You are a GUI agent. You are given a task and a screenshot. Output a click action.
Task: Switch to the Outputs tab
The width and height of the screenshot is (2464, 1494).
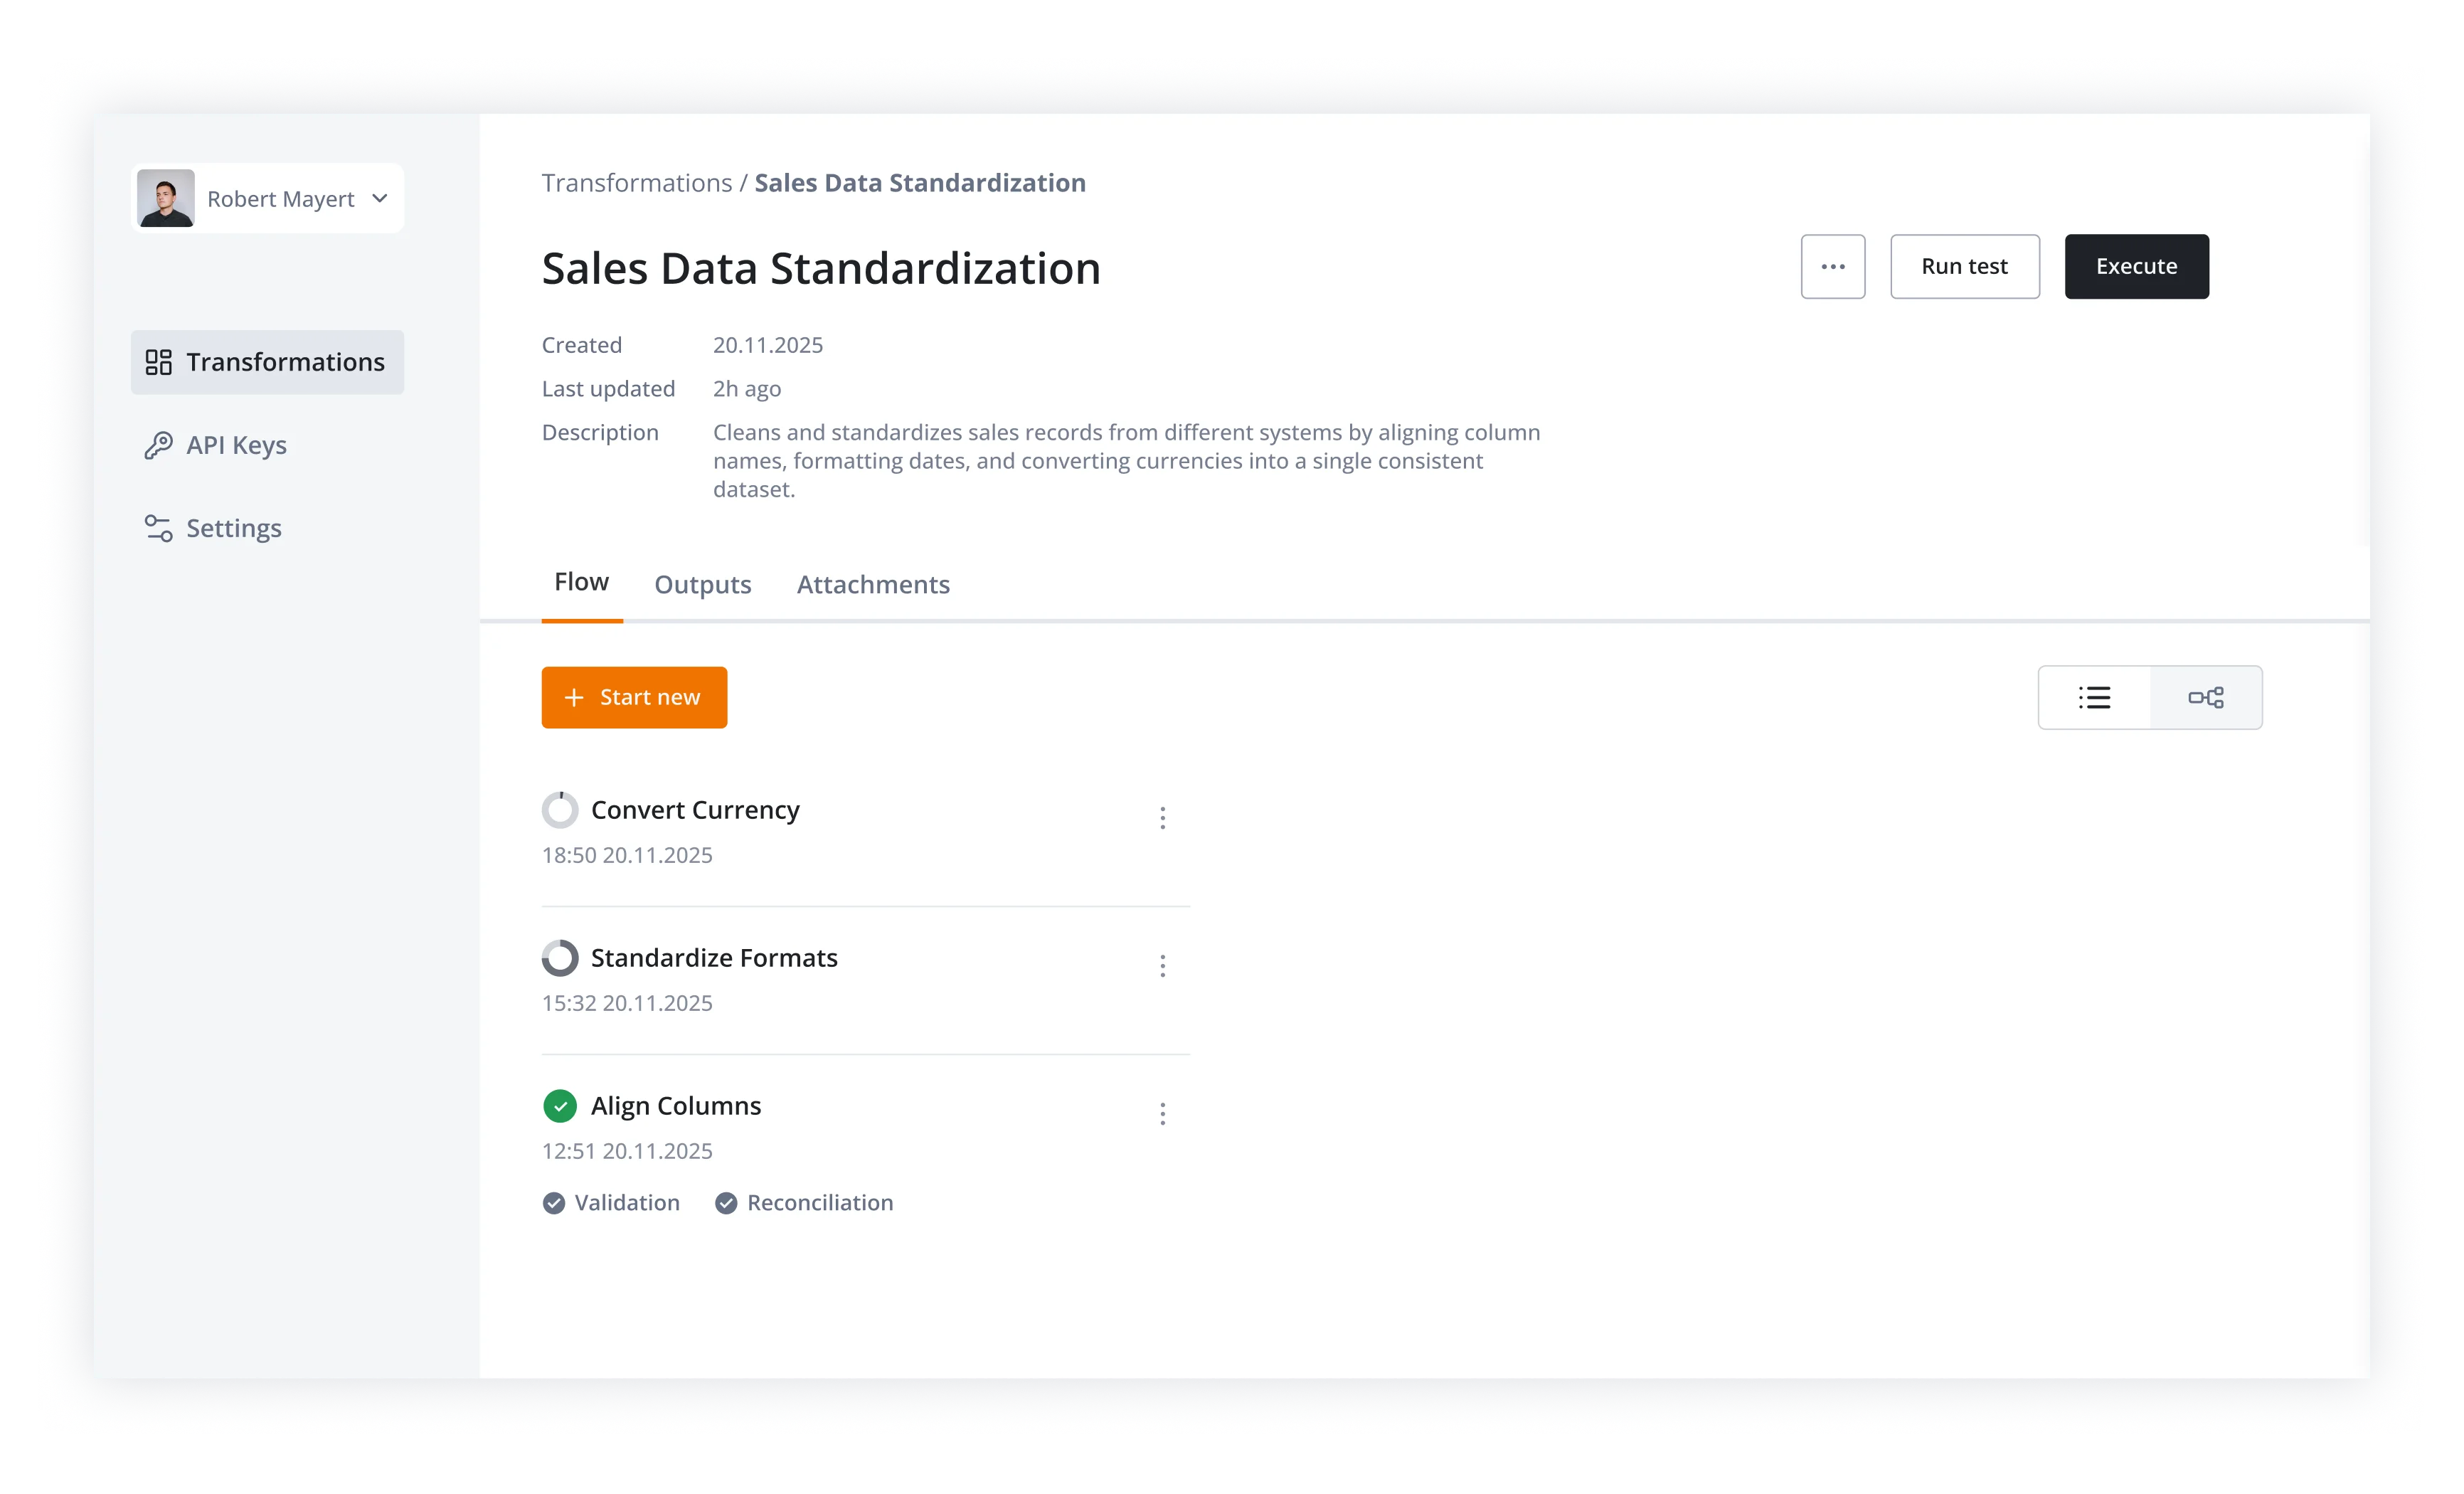702,585
